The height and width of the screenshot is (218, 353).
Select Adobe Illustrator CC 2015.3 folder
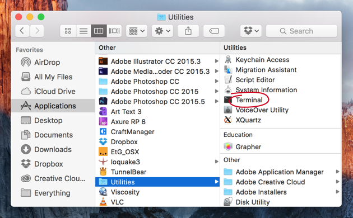click(x=155, y=61)
